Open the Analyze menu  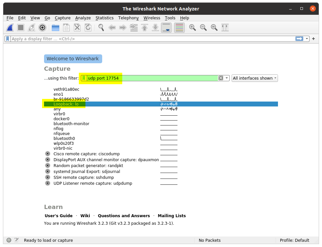click(83, 18)
